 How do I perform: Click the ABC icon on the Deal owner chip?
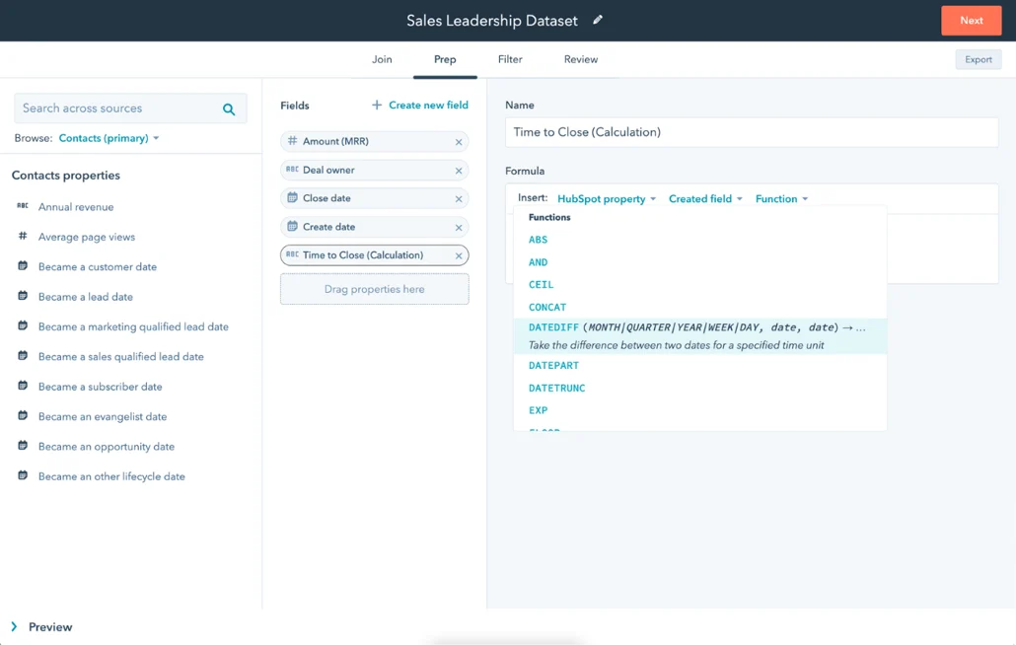pyautogui.click(x=293, y=170)
